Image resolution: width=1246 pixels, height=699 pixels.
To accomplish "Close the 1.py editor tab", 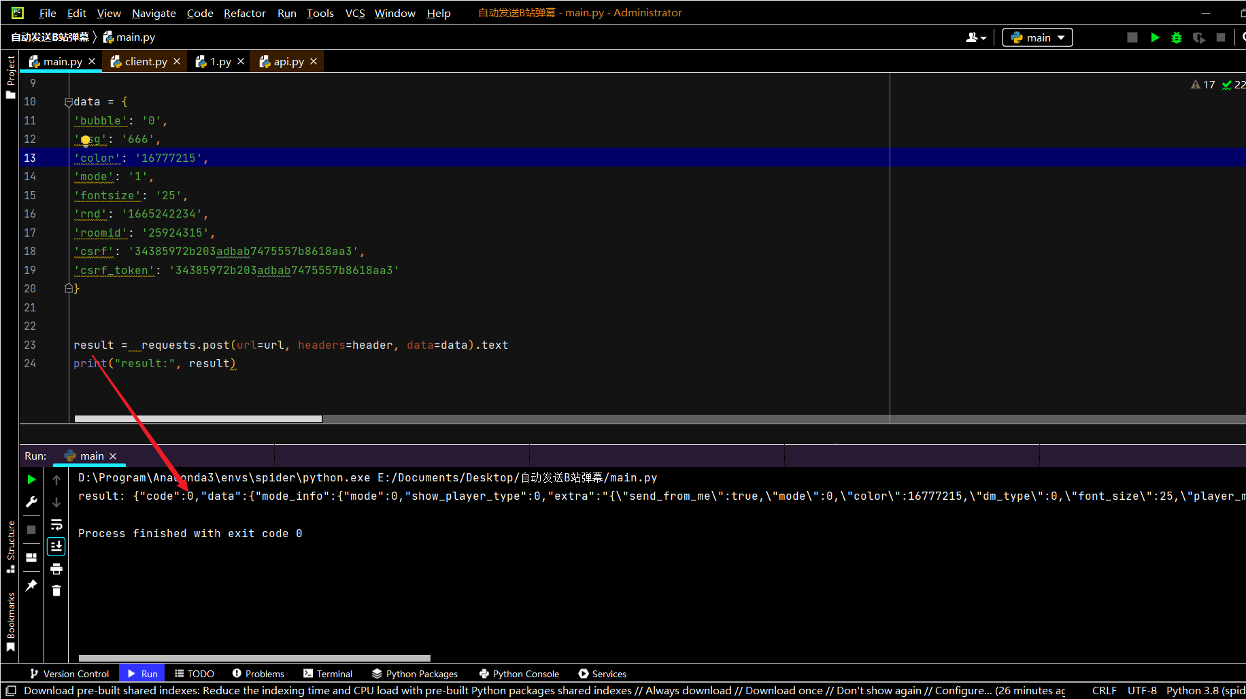I will 241,61.
